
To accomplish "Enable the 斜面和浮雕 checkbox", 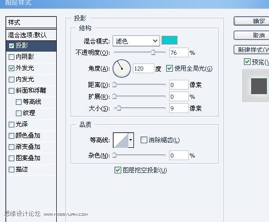I will (x=11, y=91).
